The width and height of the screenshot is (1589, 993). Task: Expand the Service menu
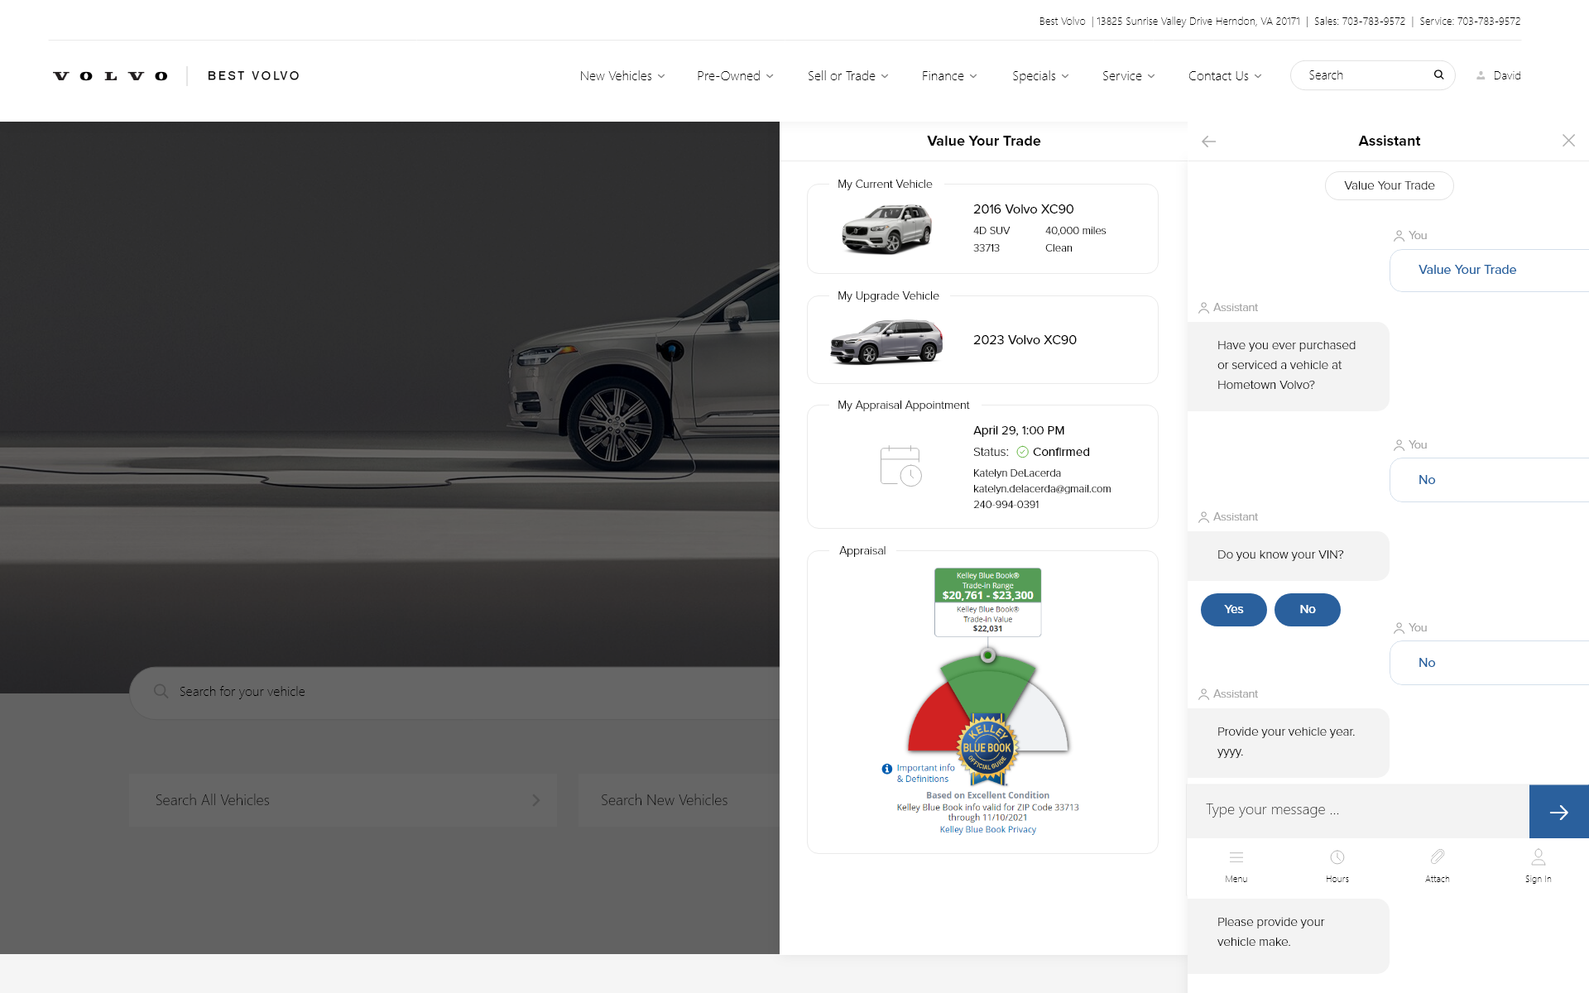pos(1128,76)
